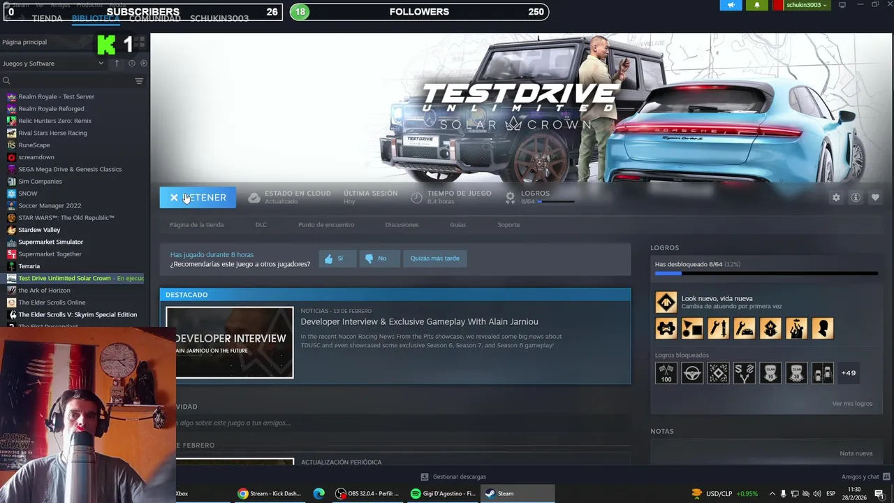The height and width of the screenshot is (503, 894).
Task: Click the sort-ascending arrow icon in the sidebar
Action: [117, 64]
